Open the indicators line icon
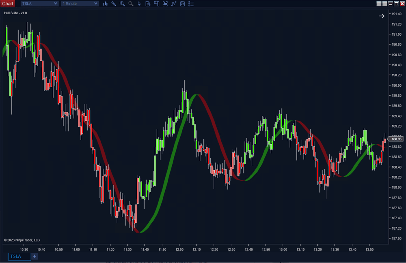The height and width of the screenshot is (263, 406). point(174,4)
